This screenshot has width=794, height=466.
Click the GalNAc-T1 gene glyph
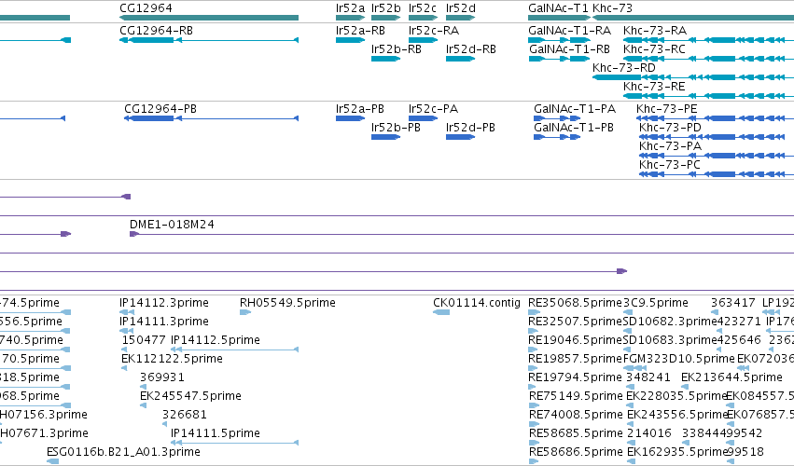click(x=559, y=18)
